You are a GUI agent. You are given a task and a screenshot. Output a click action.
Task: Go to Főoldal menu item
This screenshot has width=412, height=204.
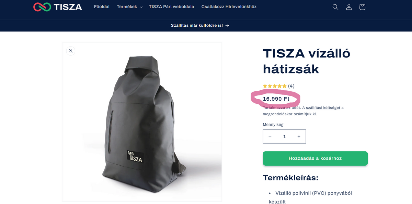click(102, 7)
